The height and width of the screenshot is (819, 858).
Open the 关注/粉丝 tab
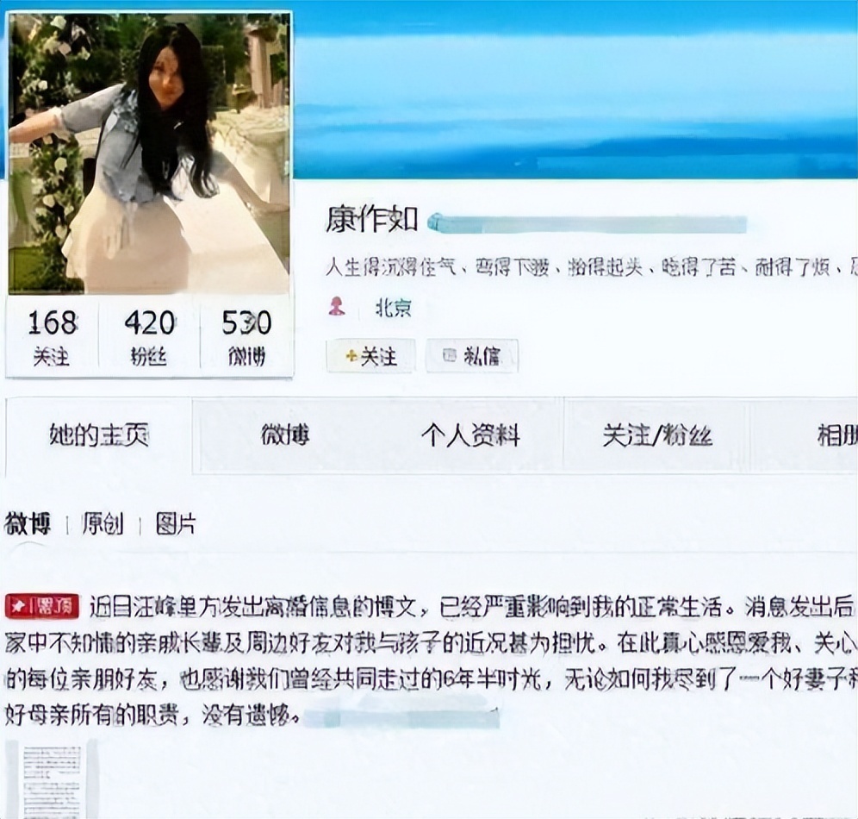[x=657, y=435]
